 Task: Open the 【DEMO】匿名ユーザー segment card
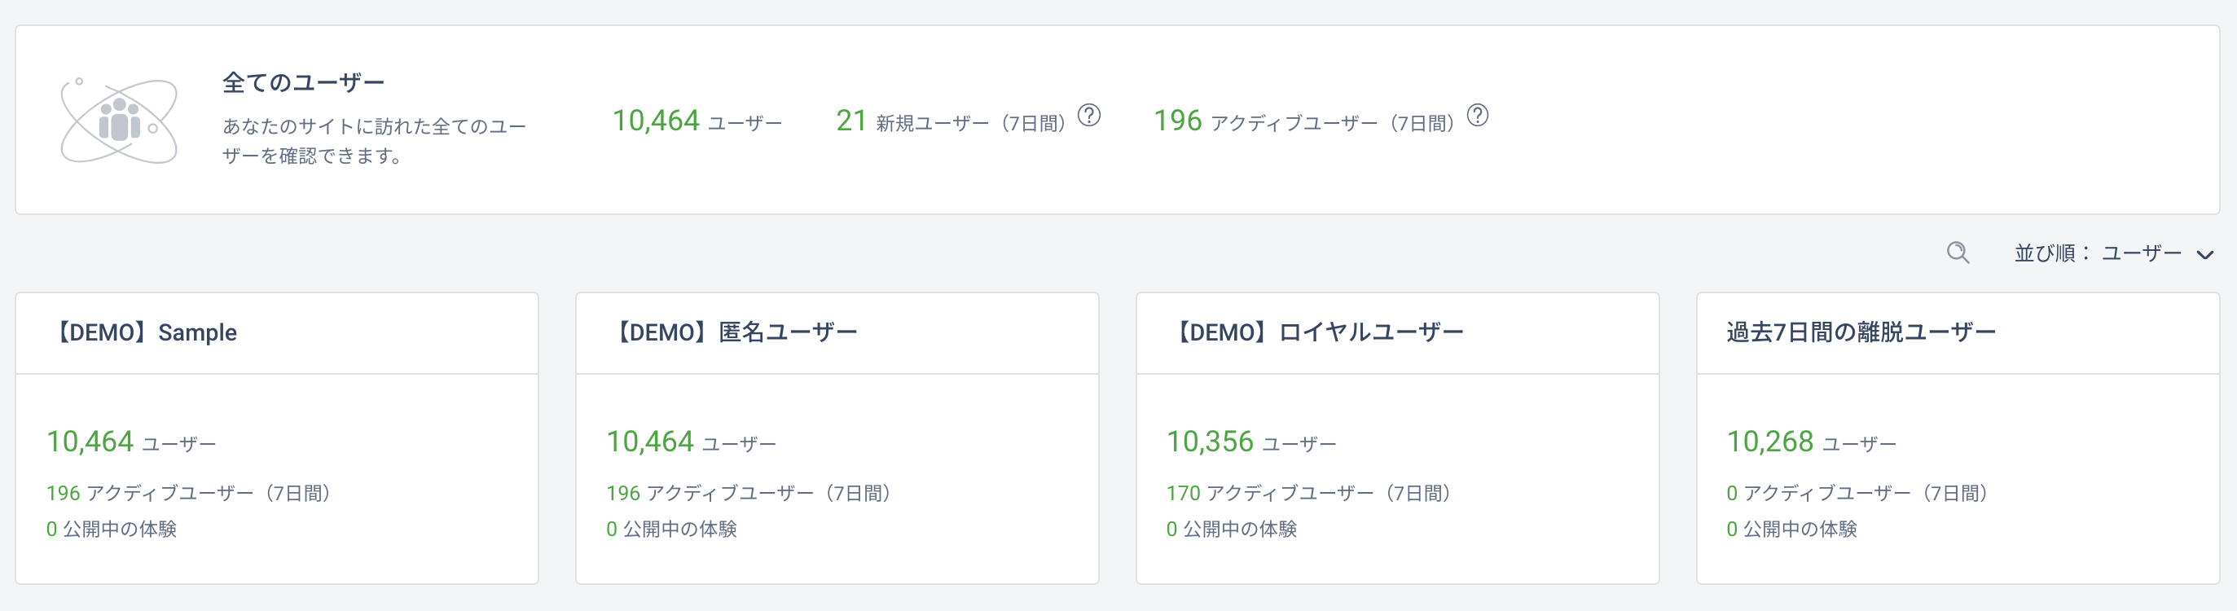[837, 438]
